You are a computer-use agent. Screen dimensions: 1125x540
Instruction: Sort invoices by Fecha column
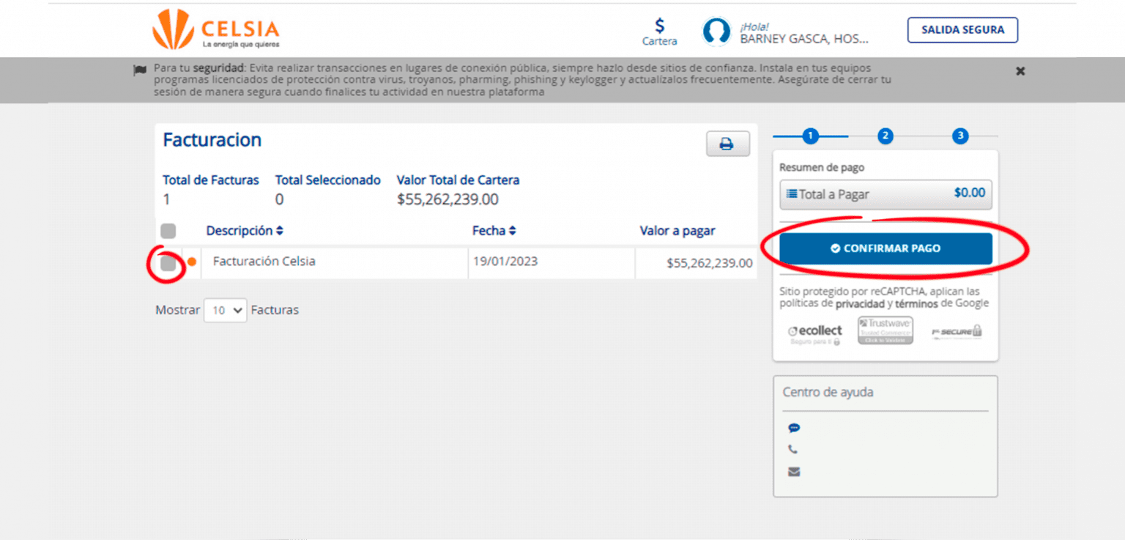(494, 231)
